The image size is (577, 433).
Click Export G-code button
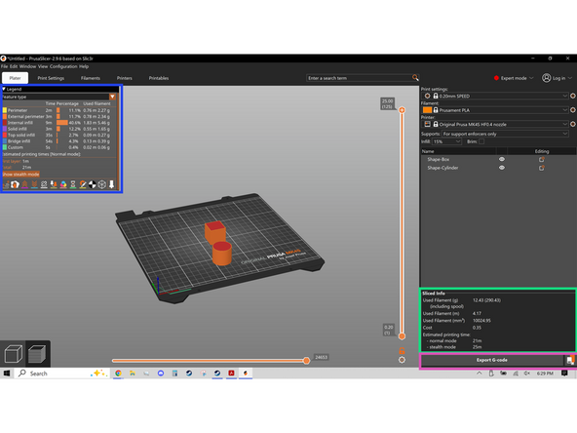coord(491,360)
